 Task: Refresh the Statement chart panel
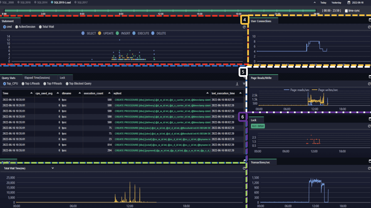244,27
